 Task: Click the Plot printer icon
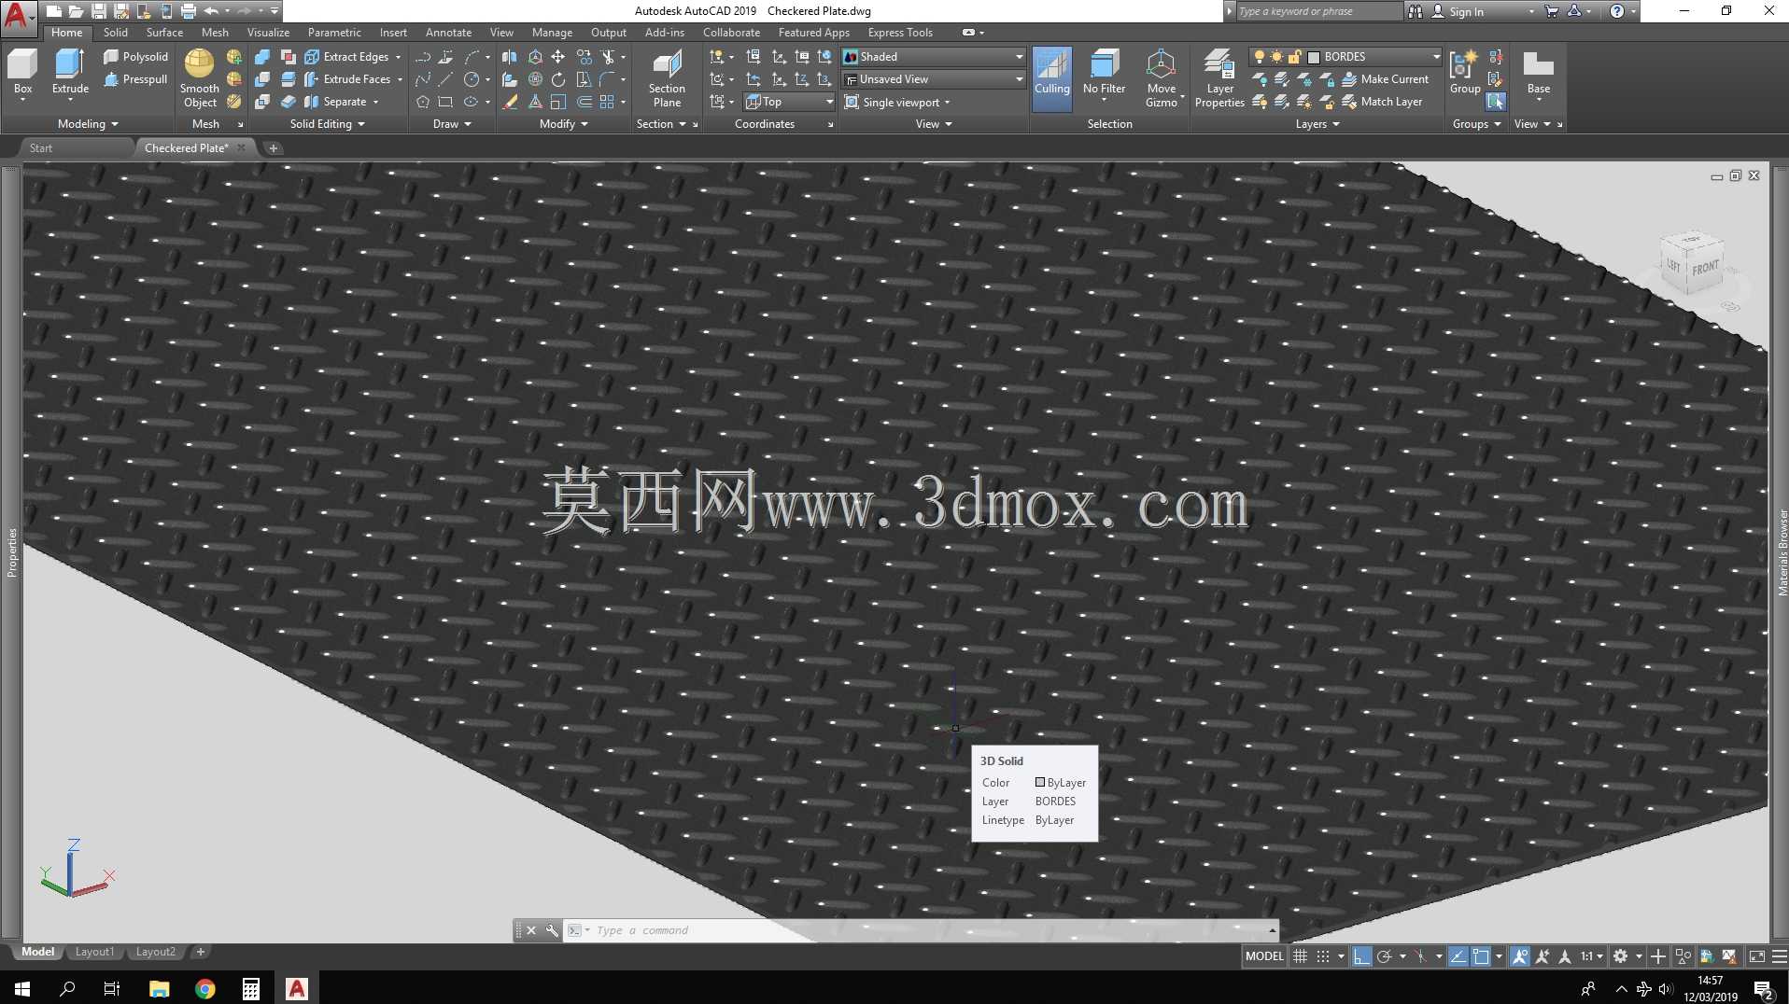coord(189,11)
